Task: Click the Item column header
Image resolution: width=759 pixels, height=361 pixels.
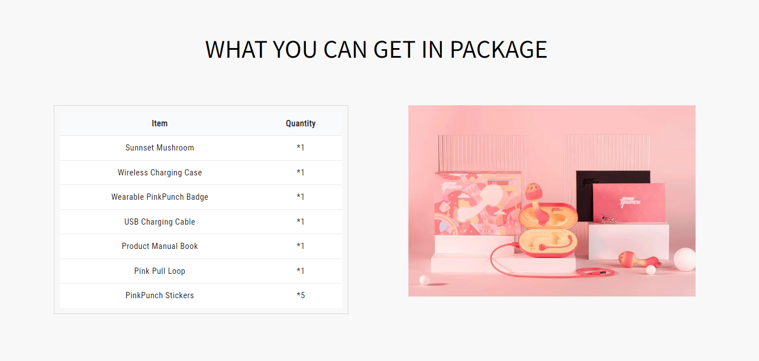Action: [x=160, y=123]
